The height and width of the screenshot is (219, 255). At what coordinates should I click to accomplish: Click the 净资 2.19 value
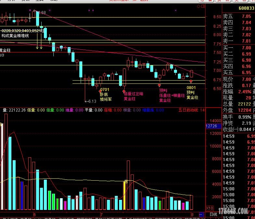[247, 123]
